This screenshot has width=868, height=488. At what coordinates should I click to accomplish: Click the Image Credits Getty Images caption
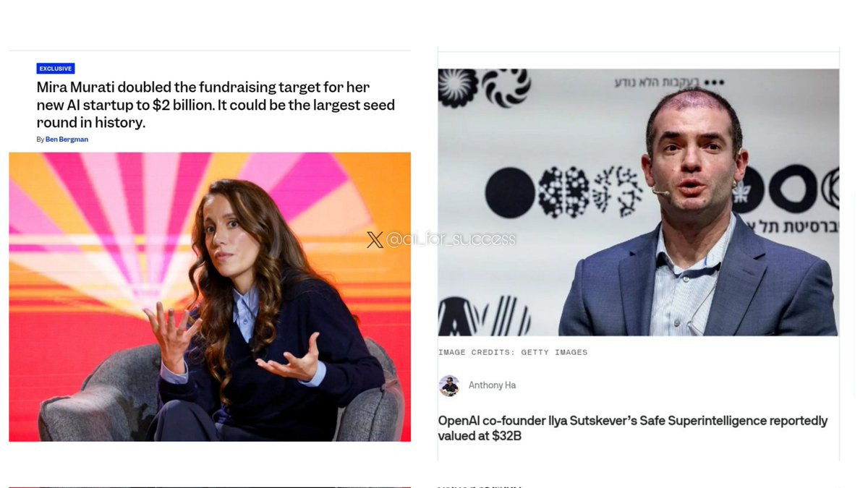pos(513,352)
